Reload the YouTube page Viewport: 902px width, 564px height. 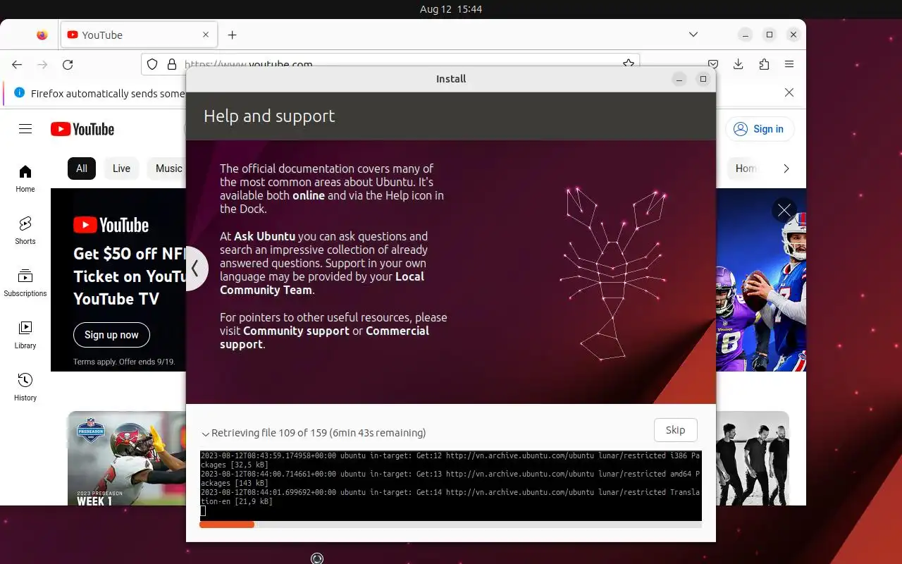coord(68,64)
